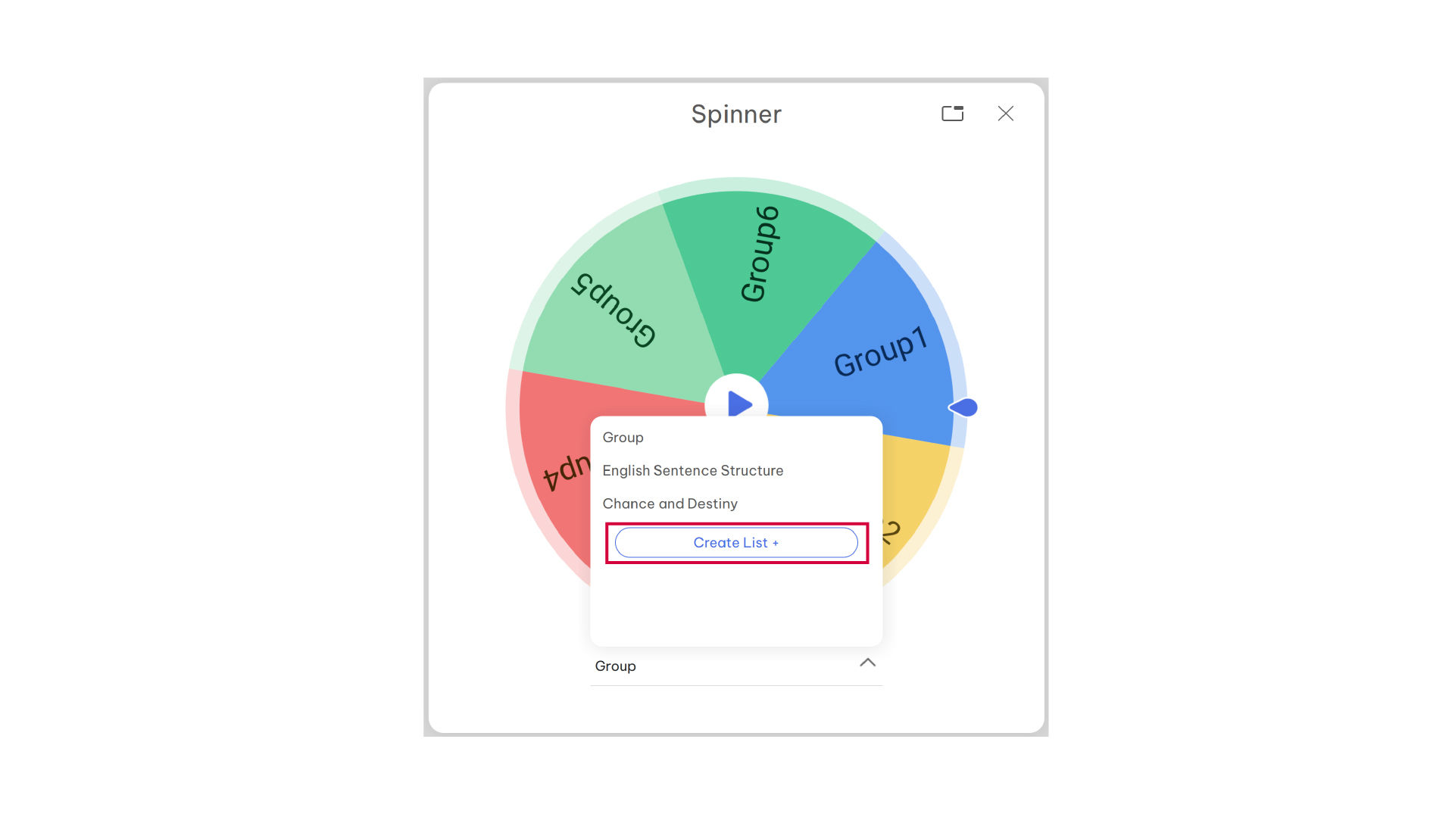Click the blue Group1 wheel segment
Image resolution: width=1455 pixels, height=817 pixels.
(871, 341)
